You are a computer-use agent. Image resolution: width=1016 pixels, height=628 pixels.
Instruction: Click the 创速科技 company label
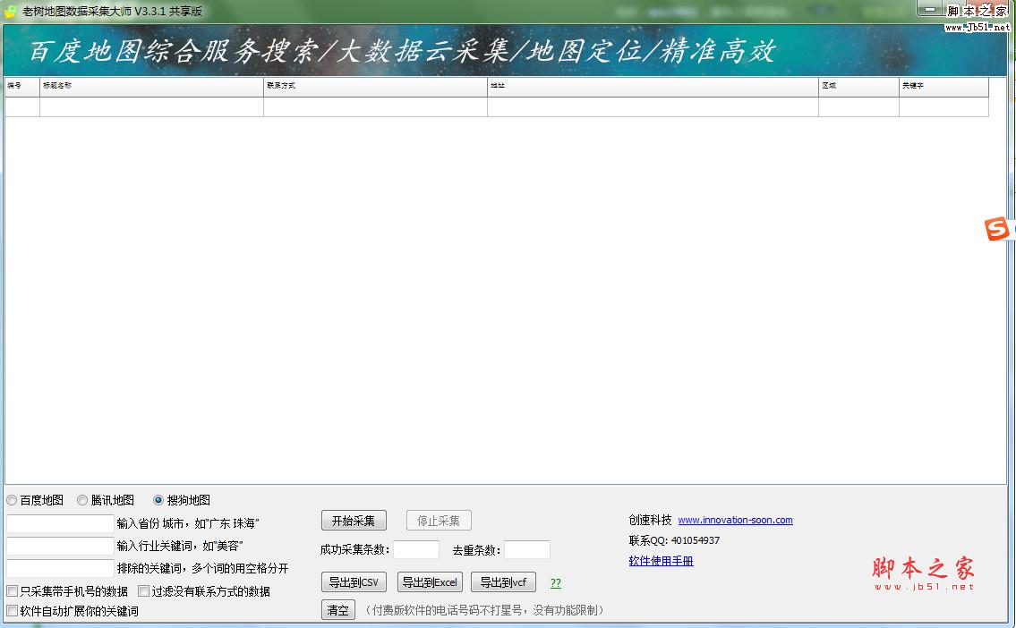pos(650,520)
